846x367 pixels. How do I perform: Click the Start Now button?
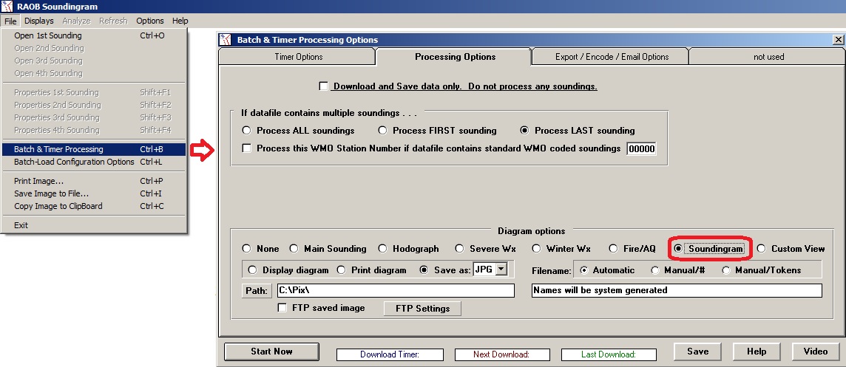[x=271, y=351]
